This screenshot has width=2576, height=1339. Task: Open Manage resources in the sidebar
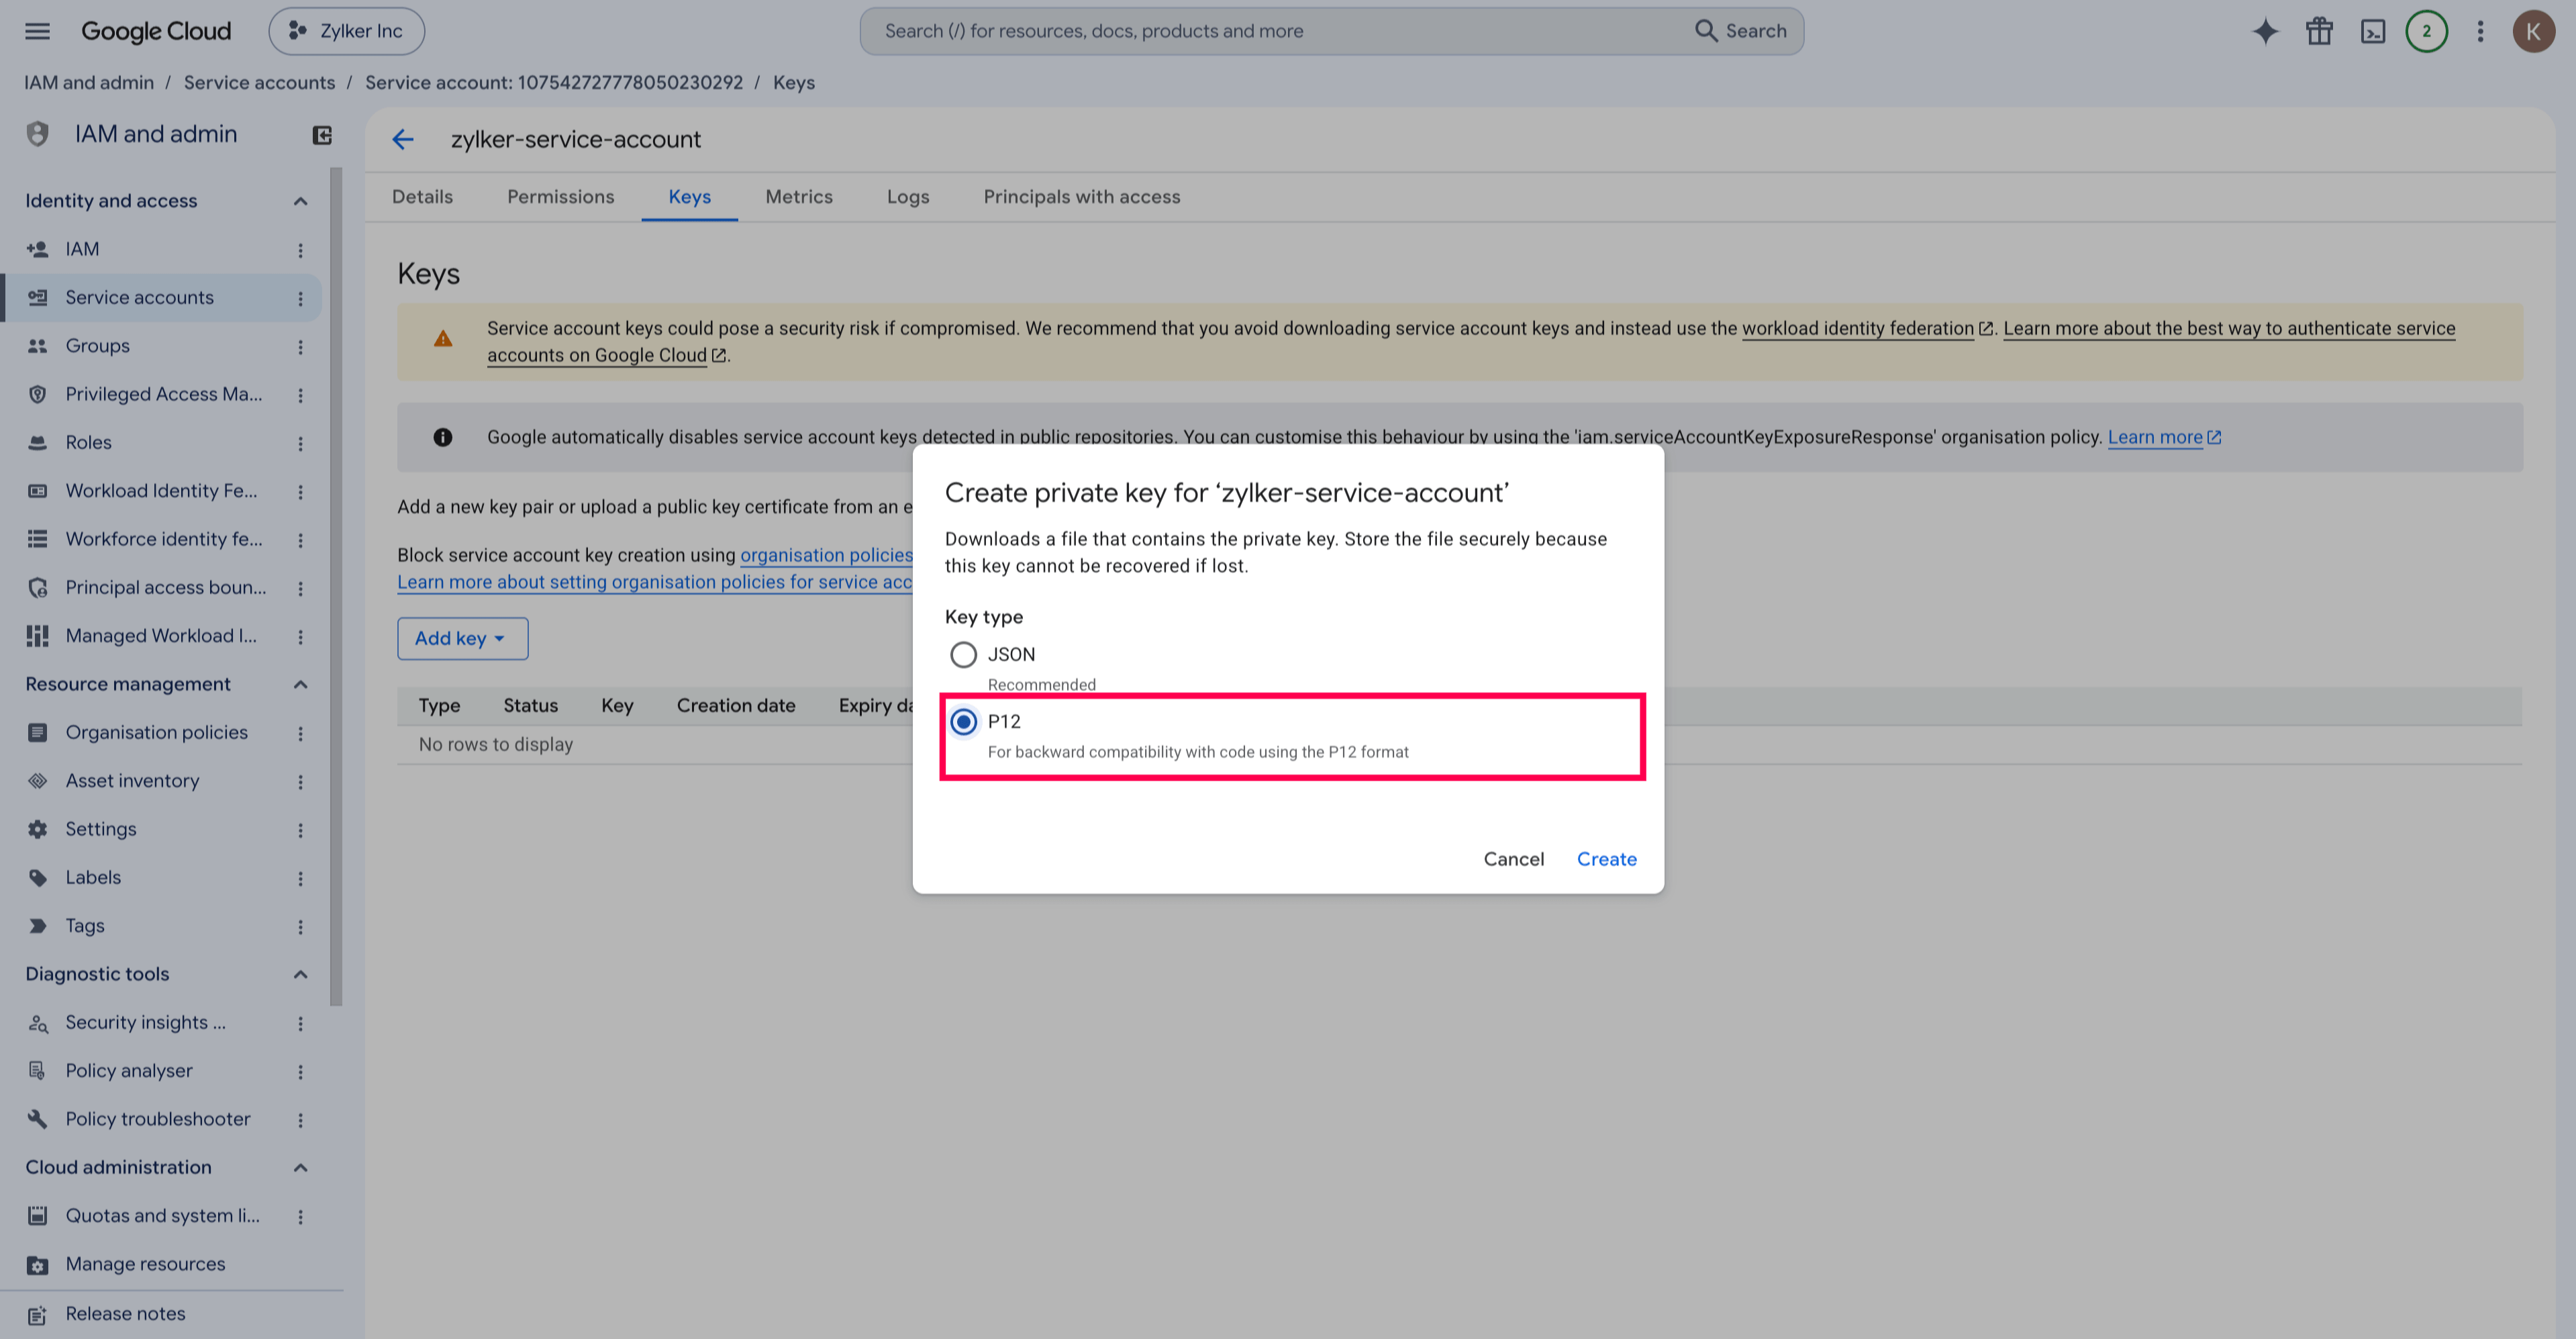[145, 1264]
